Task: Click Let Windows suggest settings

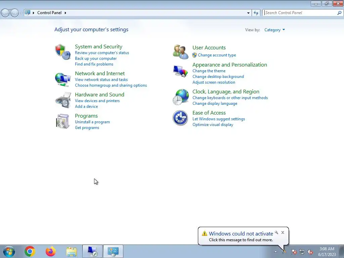Action: point(218,119)
